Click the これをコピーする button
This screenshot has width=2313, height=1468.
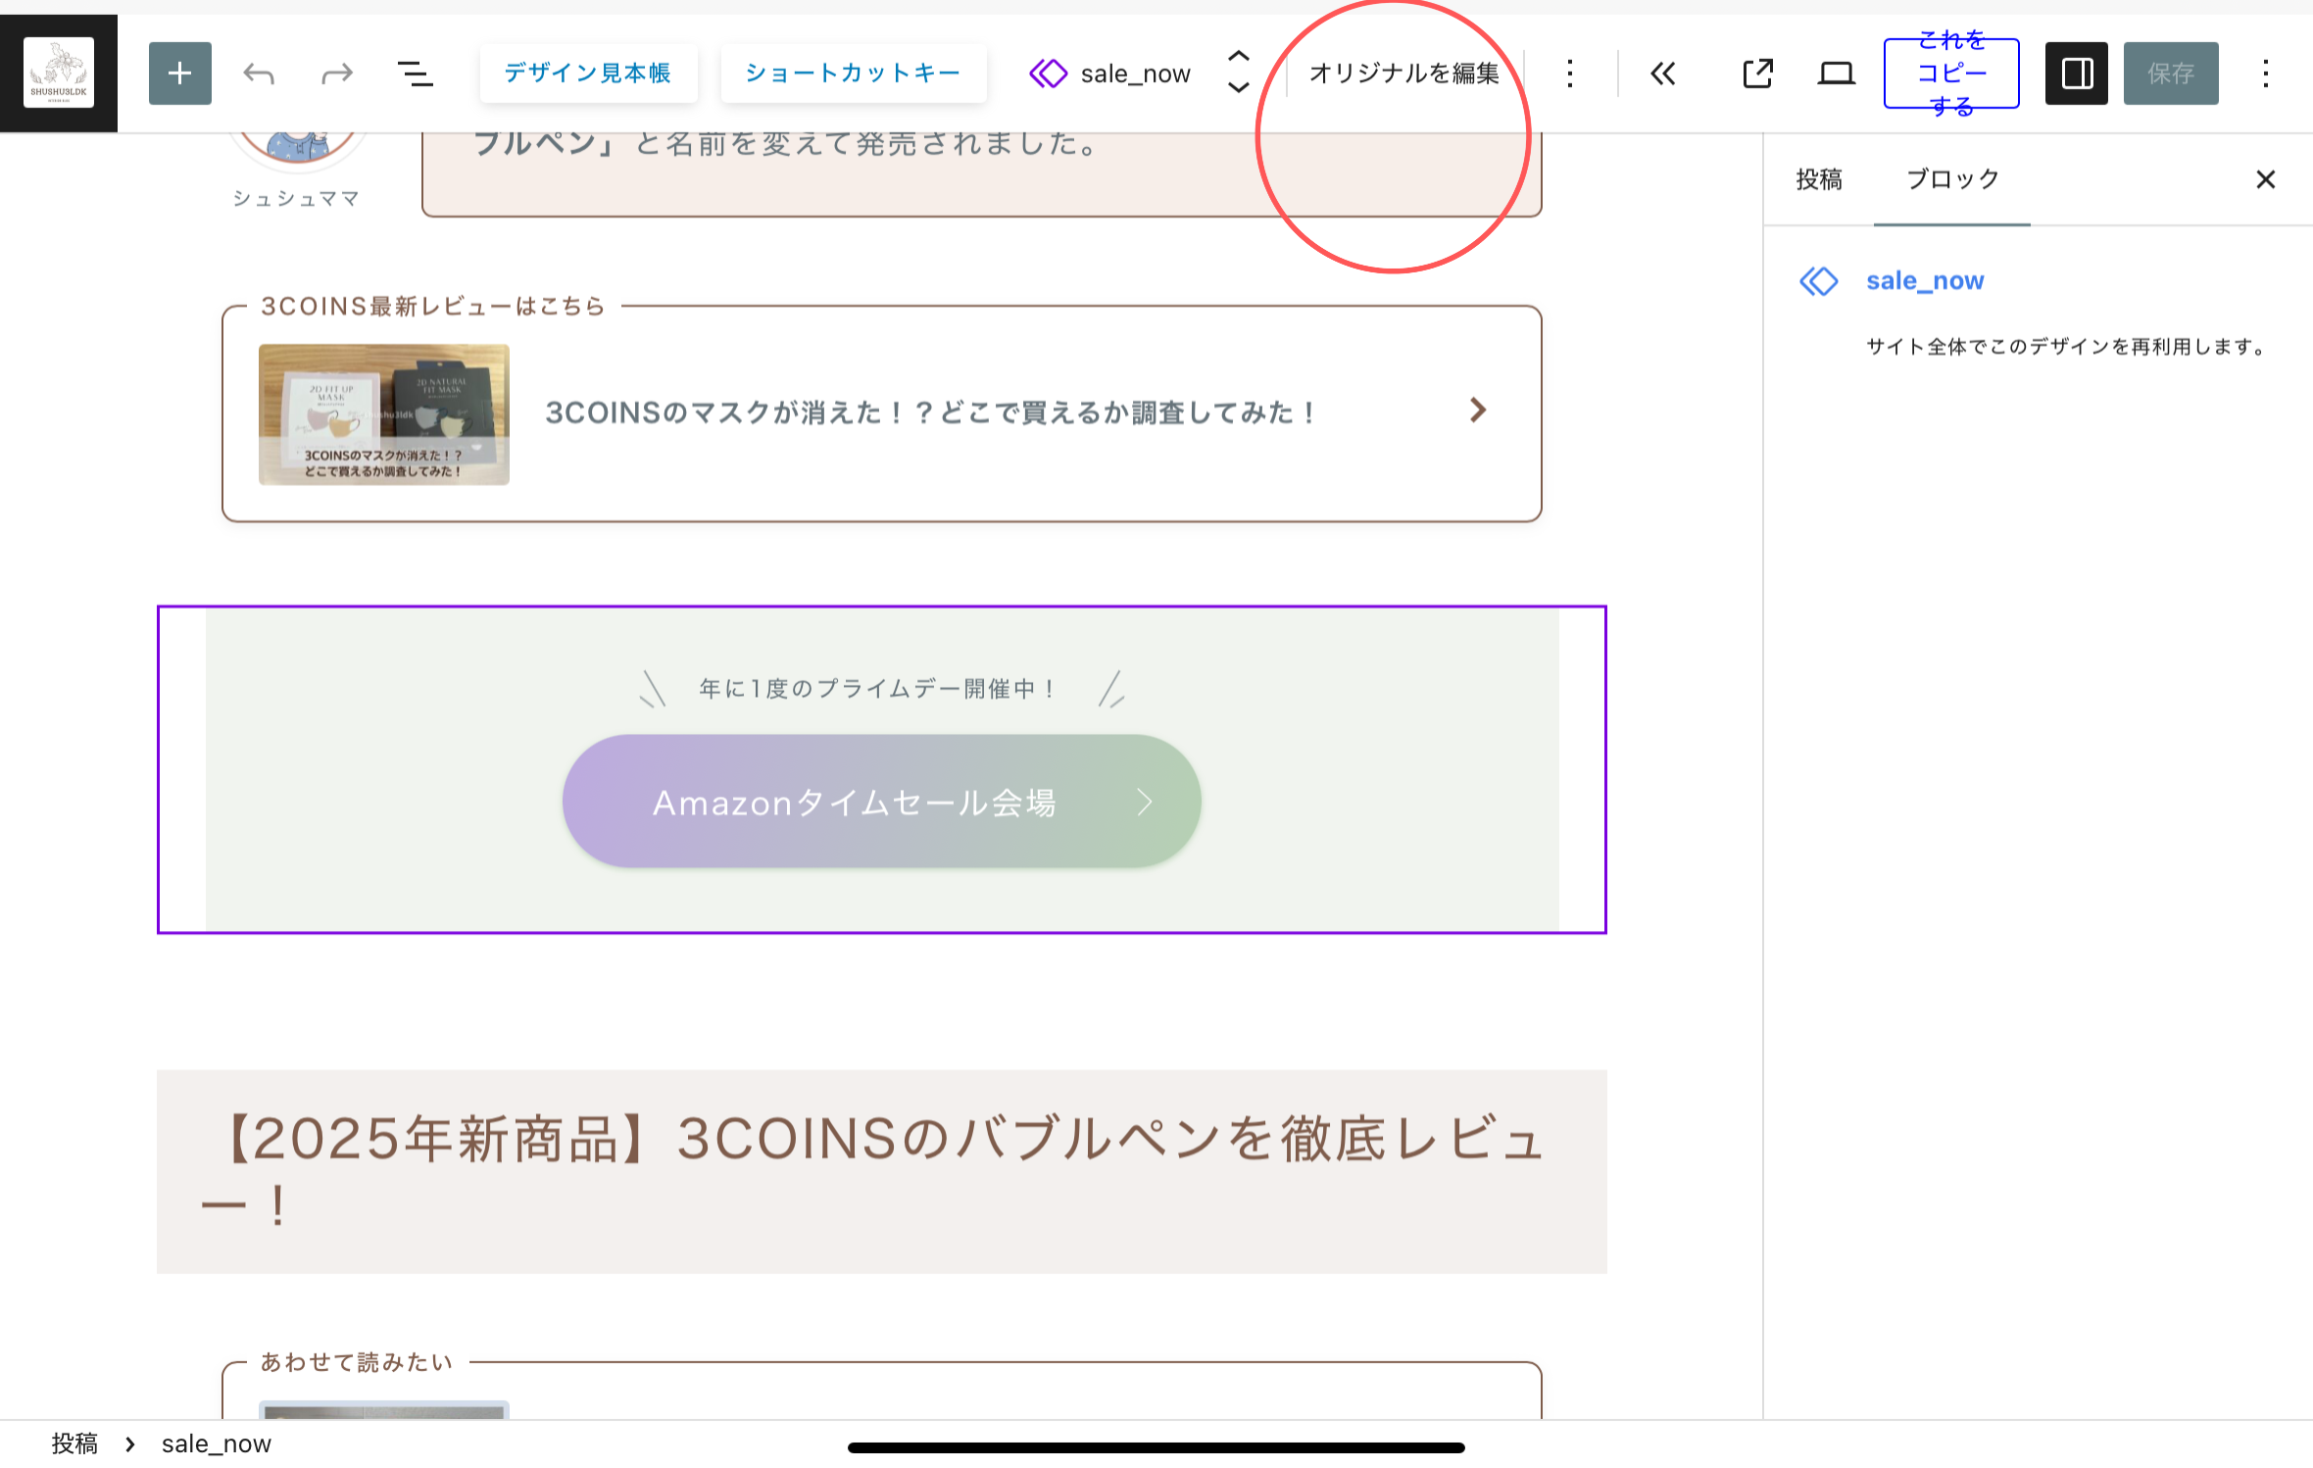[x=1951, y=73]
